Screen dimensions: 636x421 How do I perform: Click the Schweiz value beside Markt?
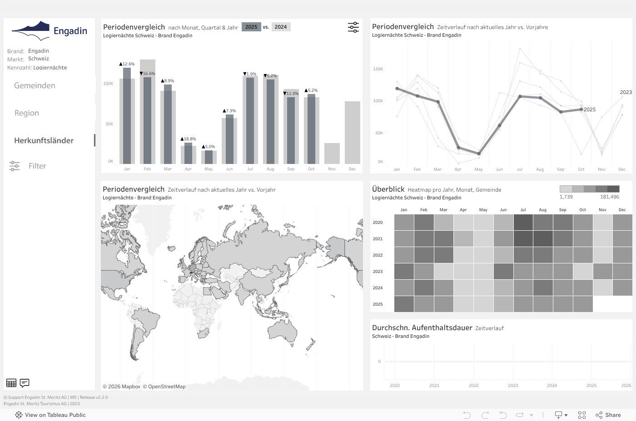pos(39,59)
